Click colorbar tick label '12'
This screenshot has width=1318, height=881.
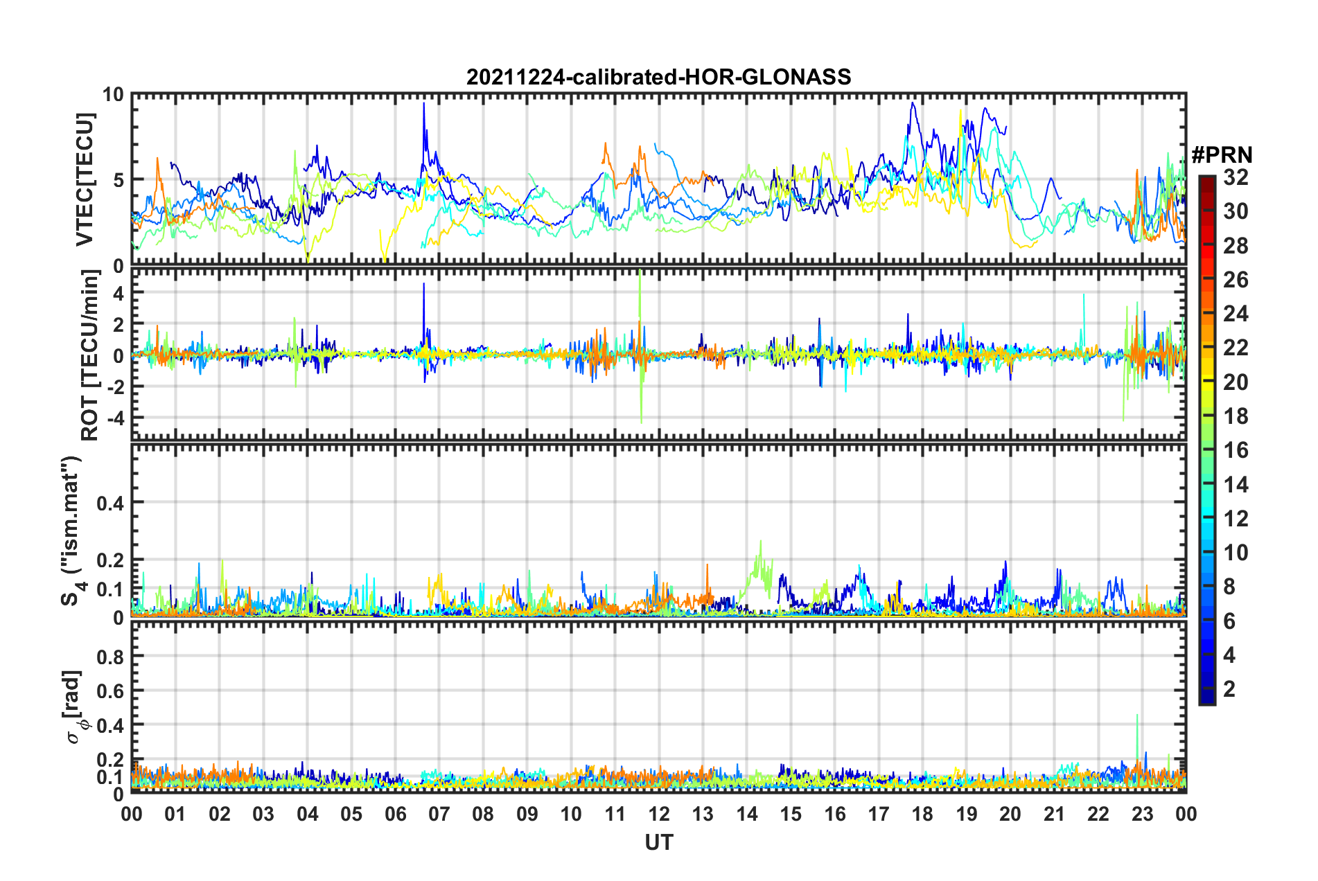[x=1236, y=518]
